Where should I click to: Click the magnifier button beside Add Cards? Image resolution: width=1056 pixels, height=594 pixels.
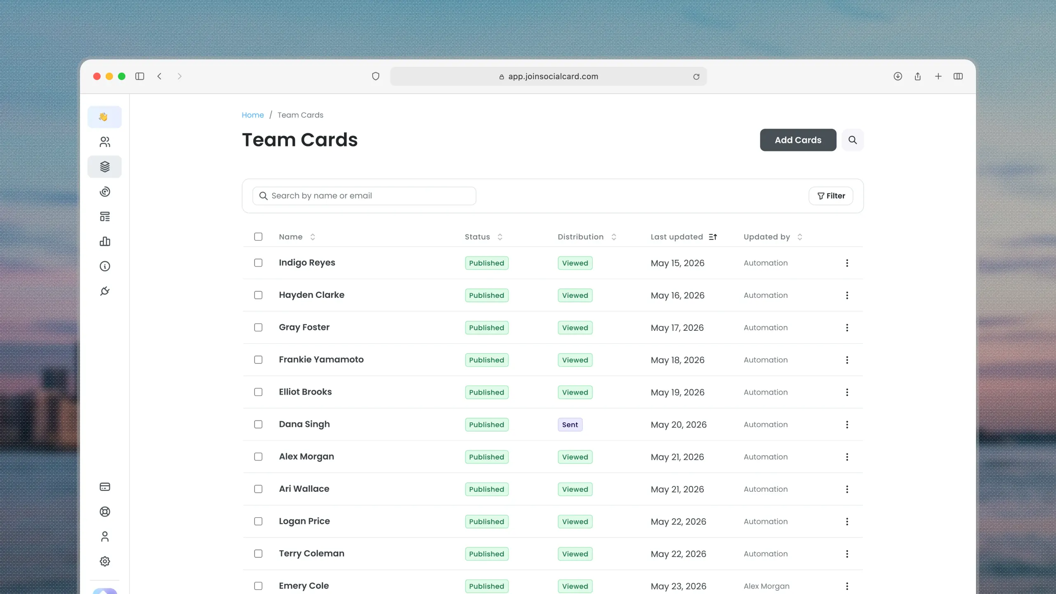853,140
